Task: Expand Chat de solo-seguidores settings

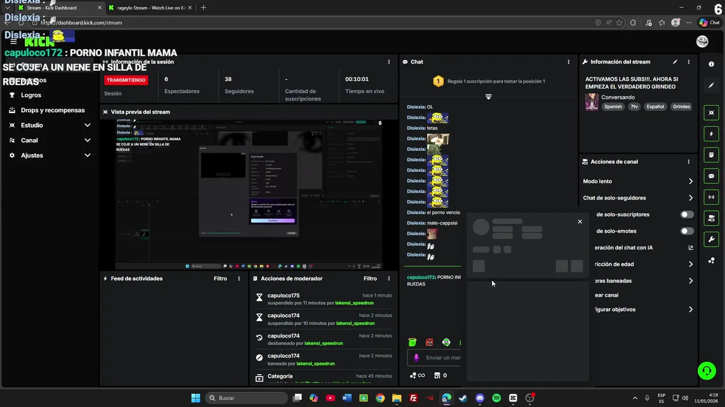Action: 690,198
